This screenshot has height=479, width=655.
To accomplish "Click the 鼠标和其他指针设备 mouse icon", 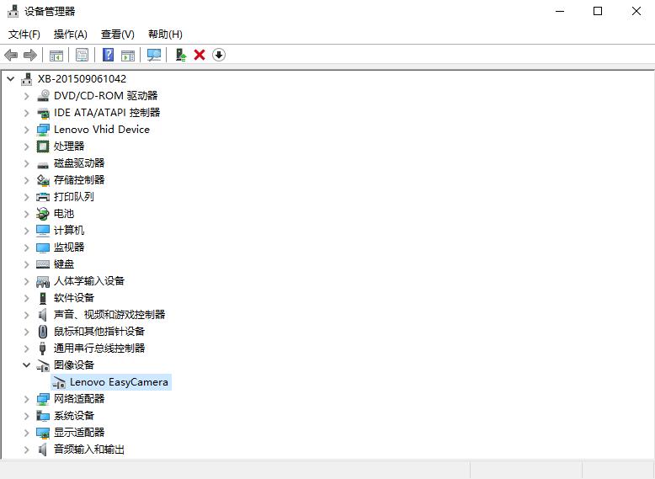I will pos(43,332).
